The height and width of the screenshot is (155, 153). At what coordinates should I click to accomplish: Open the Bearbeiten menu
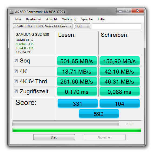(x=34, y=19)
